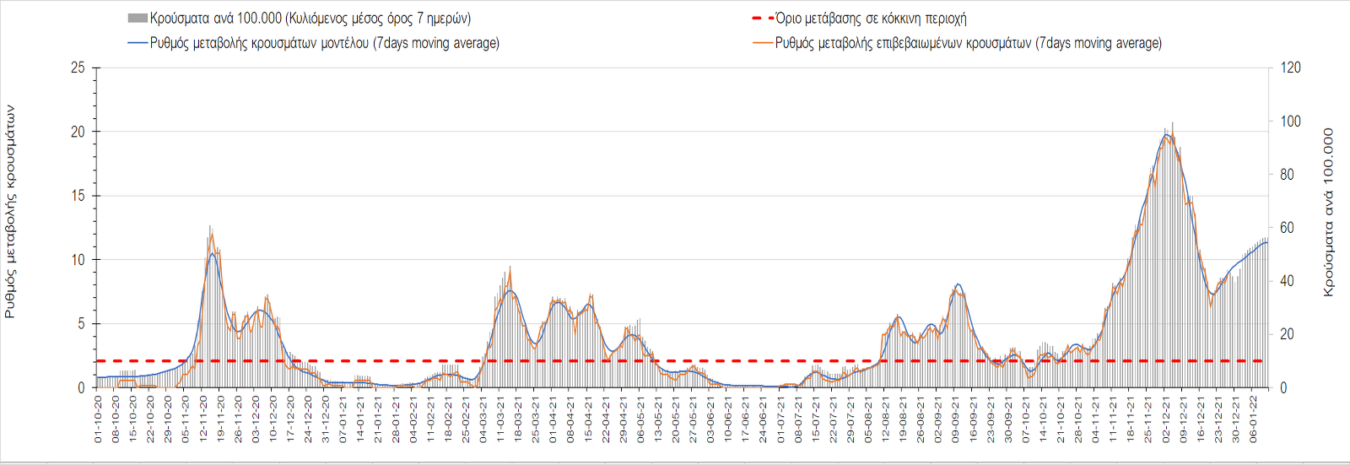This screenshot has width=1350, height=465.
Task: Click the 'Ρυθμός μεταβολής επιβεβαιωμένων κρουσμάτων' legend entry
Action: pos(968,42)
